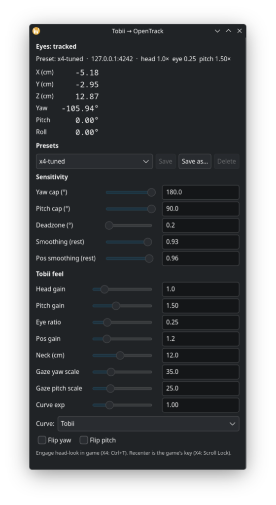Click the Preset status line with 127.0.0.1:4242
Screen dimensions: 276x505
[x=133, y=59]
